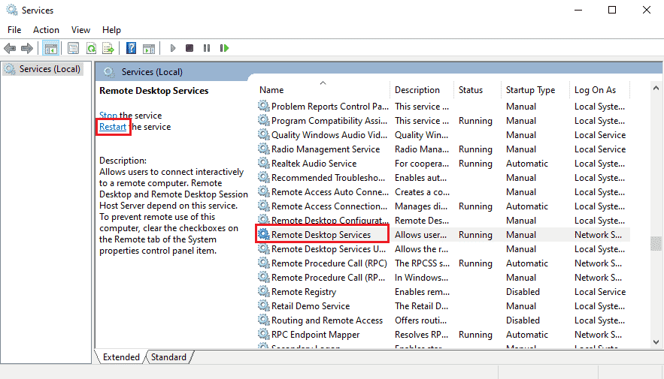This screenshot has height=379, width=664.
Task: Click the Show/Hide Console Tree icon
Action: click(x=50, y=49)
